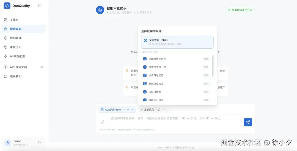297x151 pixels.
Task: Toggle the 标点符号规范 rule checkbox
Action: click(x=145, y=75)
